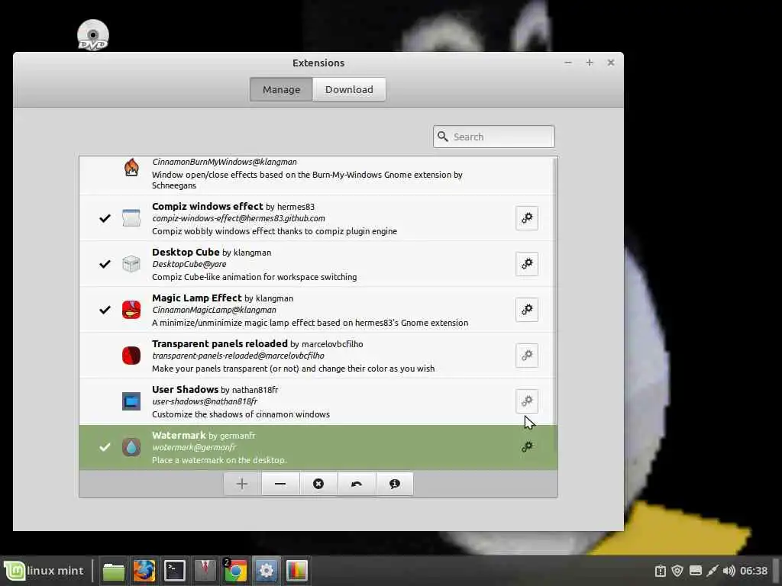This screenshot has height=586, width=782.
Task: Click the undo arrow restore button
Action: point(357,484)
